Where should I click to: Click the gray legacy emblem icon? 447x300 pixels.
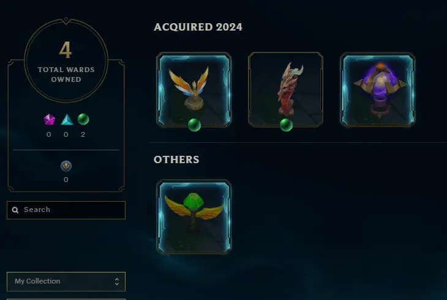pyautogui.click(x=66, y=166)
